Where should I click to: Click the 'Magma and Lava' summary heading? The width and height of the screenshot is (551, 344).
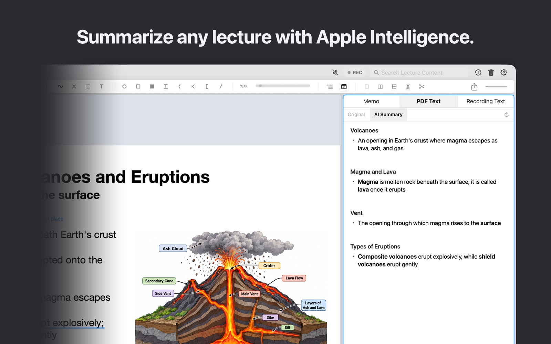point(373,172)
